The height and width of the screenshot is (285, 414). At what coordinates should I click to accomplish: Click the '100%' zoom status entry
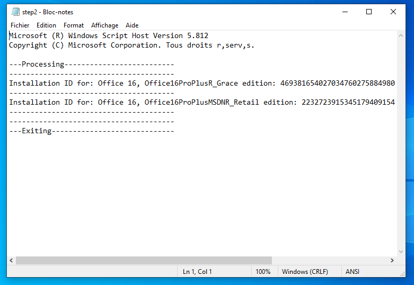263,272
